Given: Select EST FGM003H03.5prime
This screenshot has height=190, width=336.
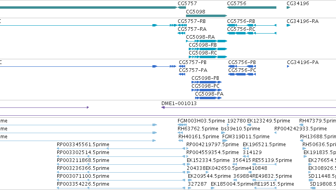Looking at the screenshot, I should (x=201, y=121).
